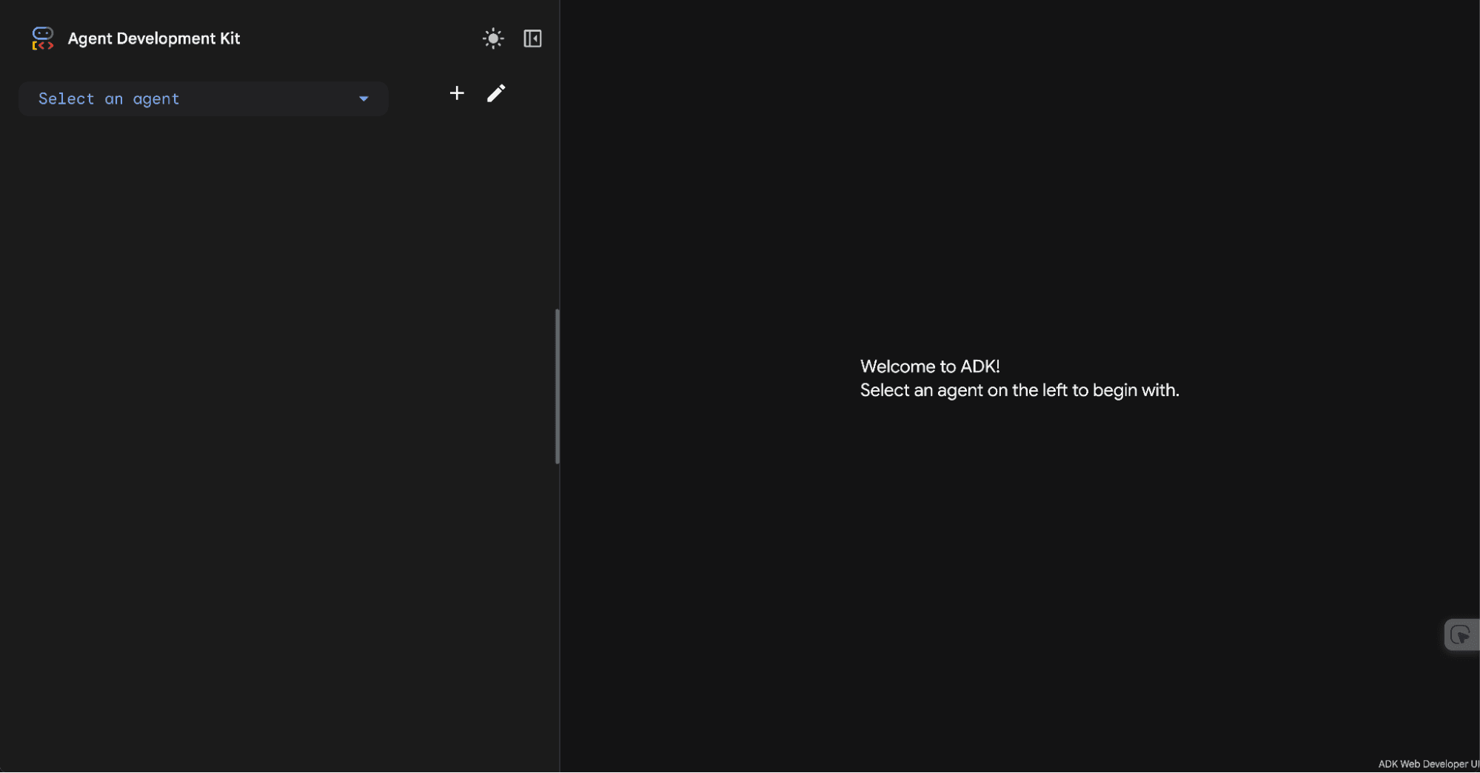Click the ADK Web Developer UI footer text
This screenshot has height=773, width=1480.
1428,764
